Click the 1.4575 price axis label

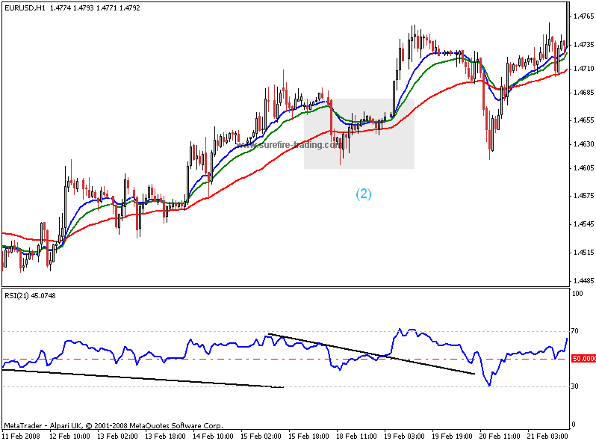click(x=583, y=196)
